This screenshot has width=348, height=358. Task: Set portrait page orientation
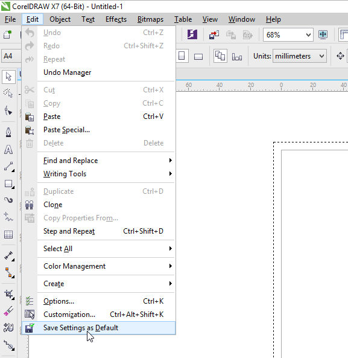[x=182, y=56]
